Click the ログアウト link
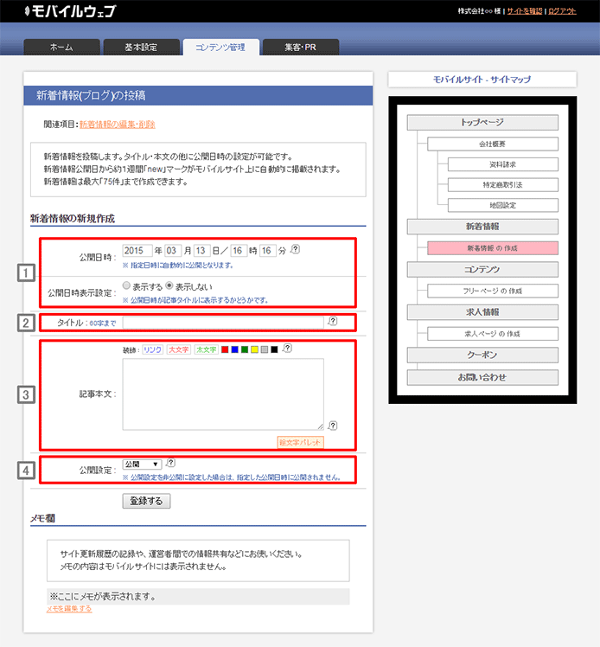This screenshot has height=647, width=600. point(562,10)
